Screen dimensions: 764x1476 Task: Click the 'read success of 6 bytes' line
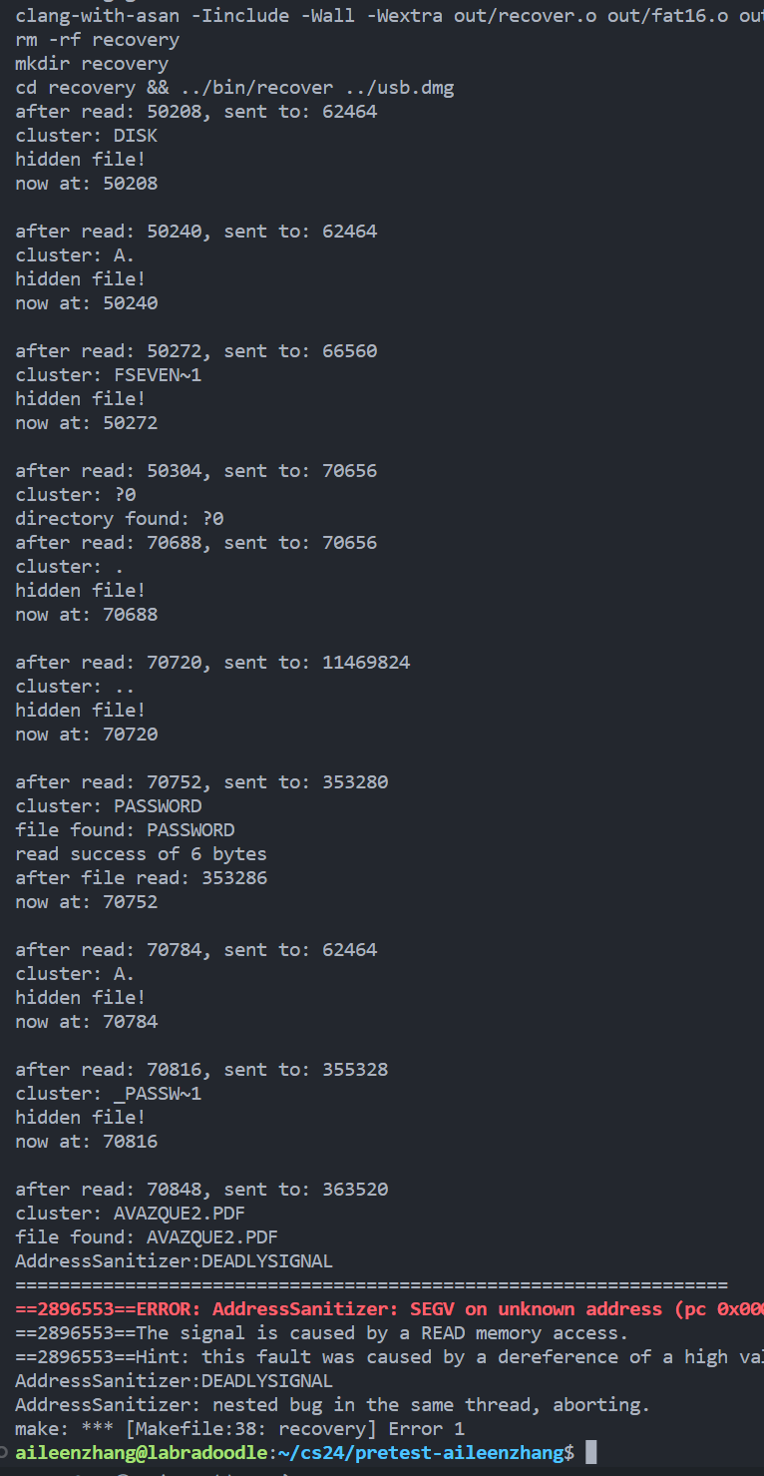(x=141, y=854)
